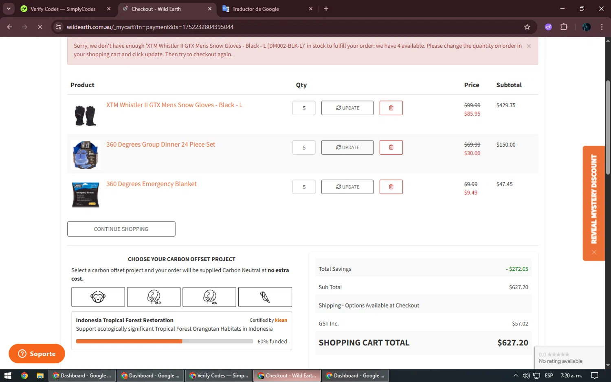This screenshot has width=611, height=382.
Task: Open the Windows notification center
Action: [595, 375]
